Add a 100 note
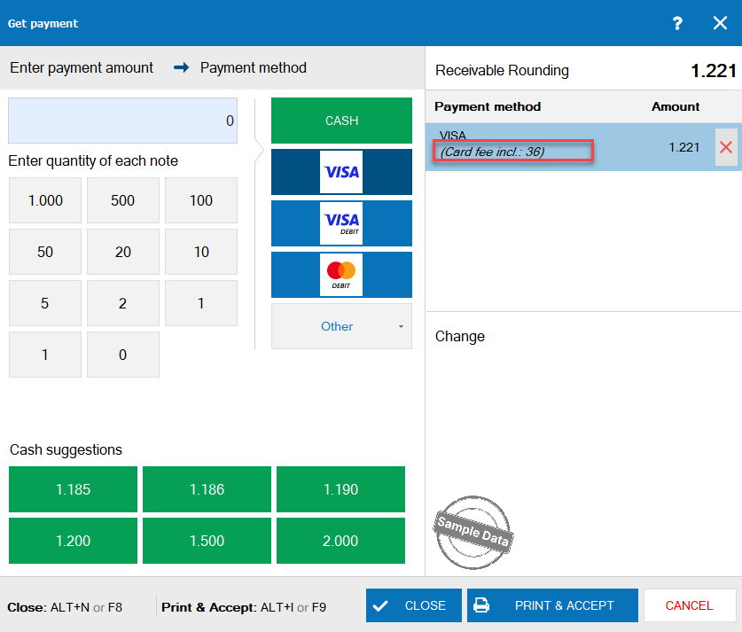 click(x=201, y=200)
